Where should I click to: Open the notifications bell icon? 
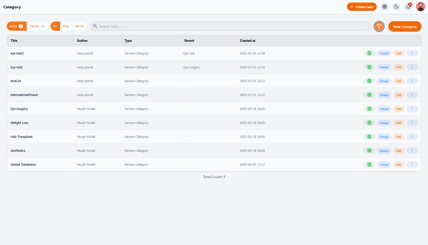click(x=408, y=7)
